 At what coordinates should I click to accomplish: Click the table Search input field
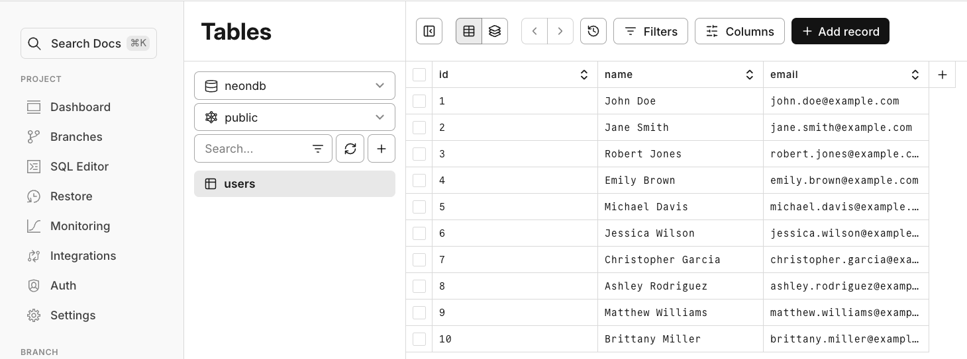[x=255, y=149]
